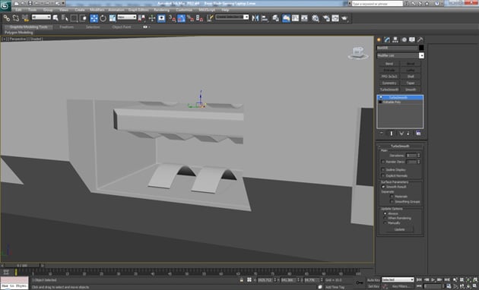This screenshot has width=479, height=290.
Task: Toggle Window/Crossing selection mode
Action: (x=83, y=18)
